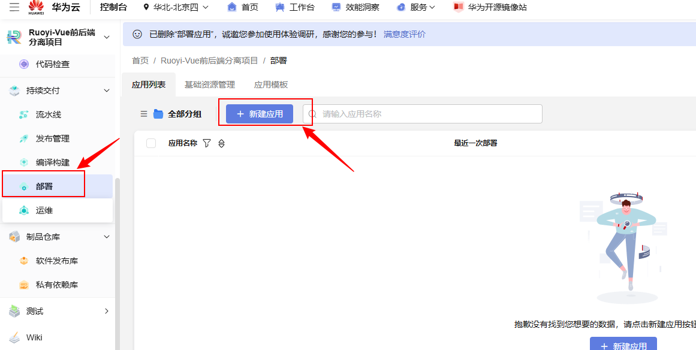
Task: Tick the select-all checkbox in table header
Action: pos(151,143)
